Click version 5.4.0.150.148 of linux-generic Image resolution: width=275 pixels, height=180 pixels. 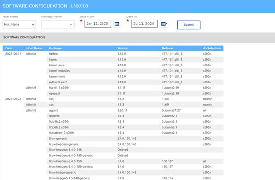click(127, 138)
